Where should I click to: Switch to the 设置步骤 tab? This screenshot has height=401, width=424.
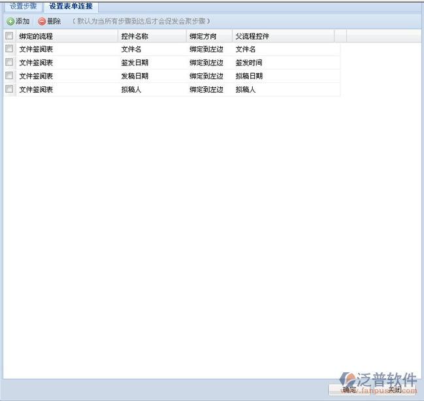[23, 6]
